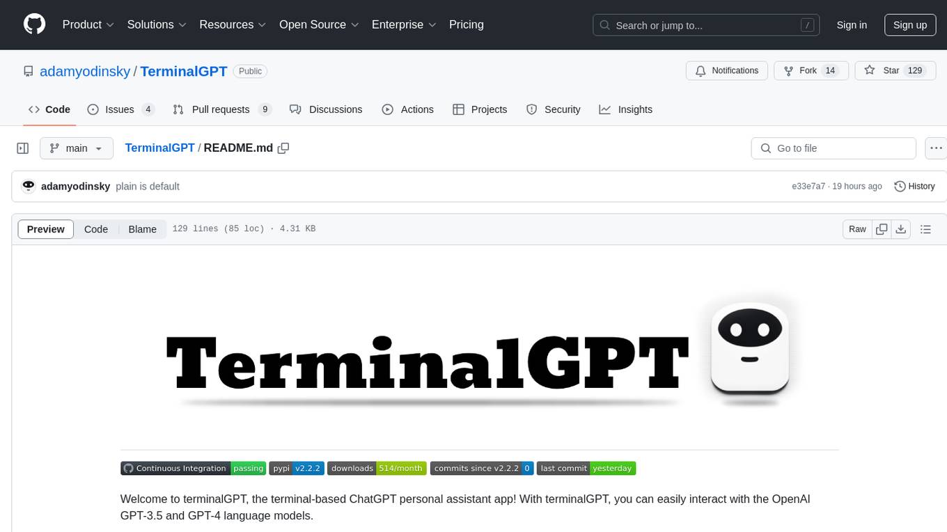Viewport: 947px width, 532px height.
Task: Open the 'plain is default' commit message
Action: coord(148,186)
